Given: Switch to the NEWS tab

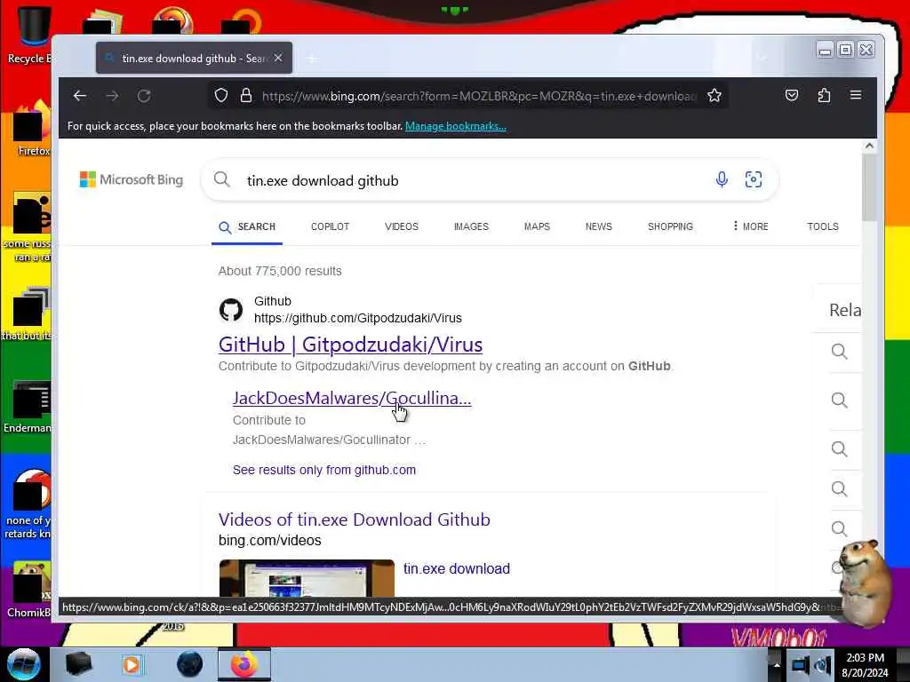Looking at the screenshot, I should coord(599,226).
